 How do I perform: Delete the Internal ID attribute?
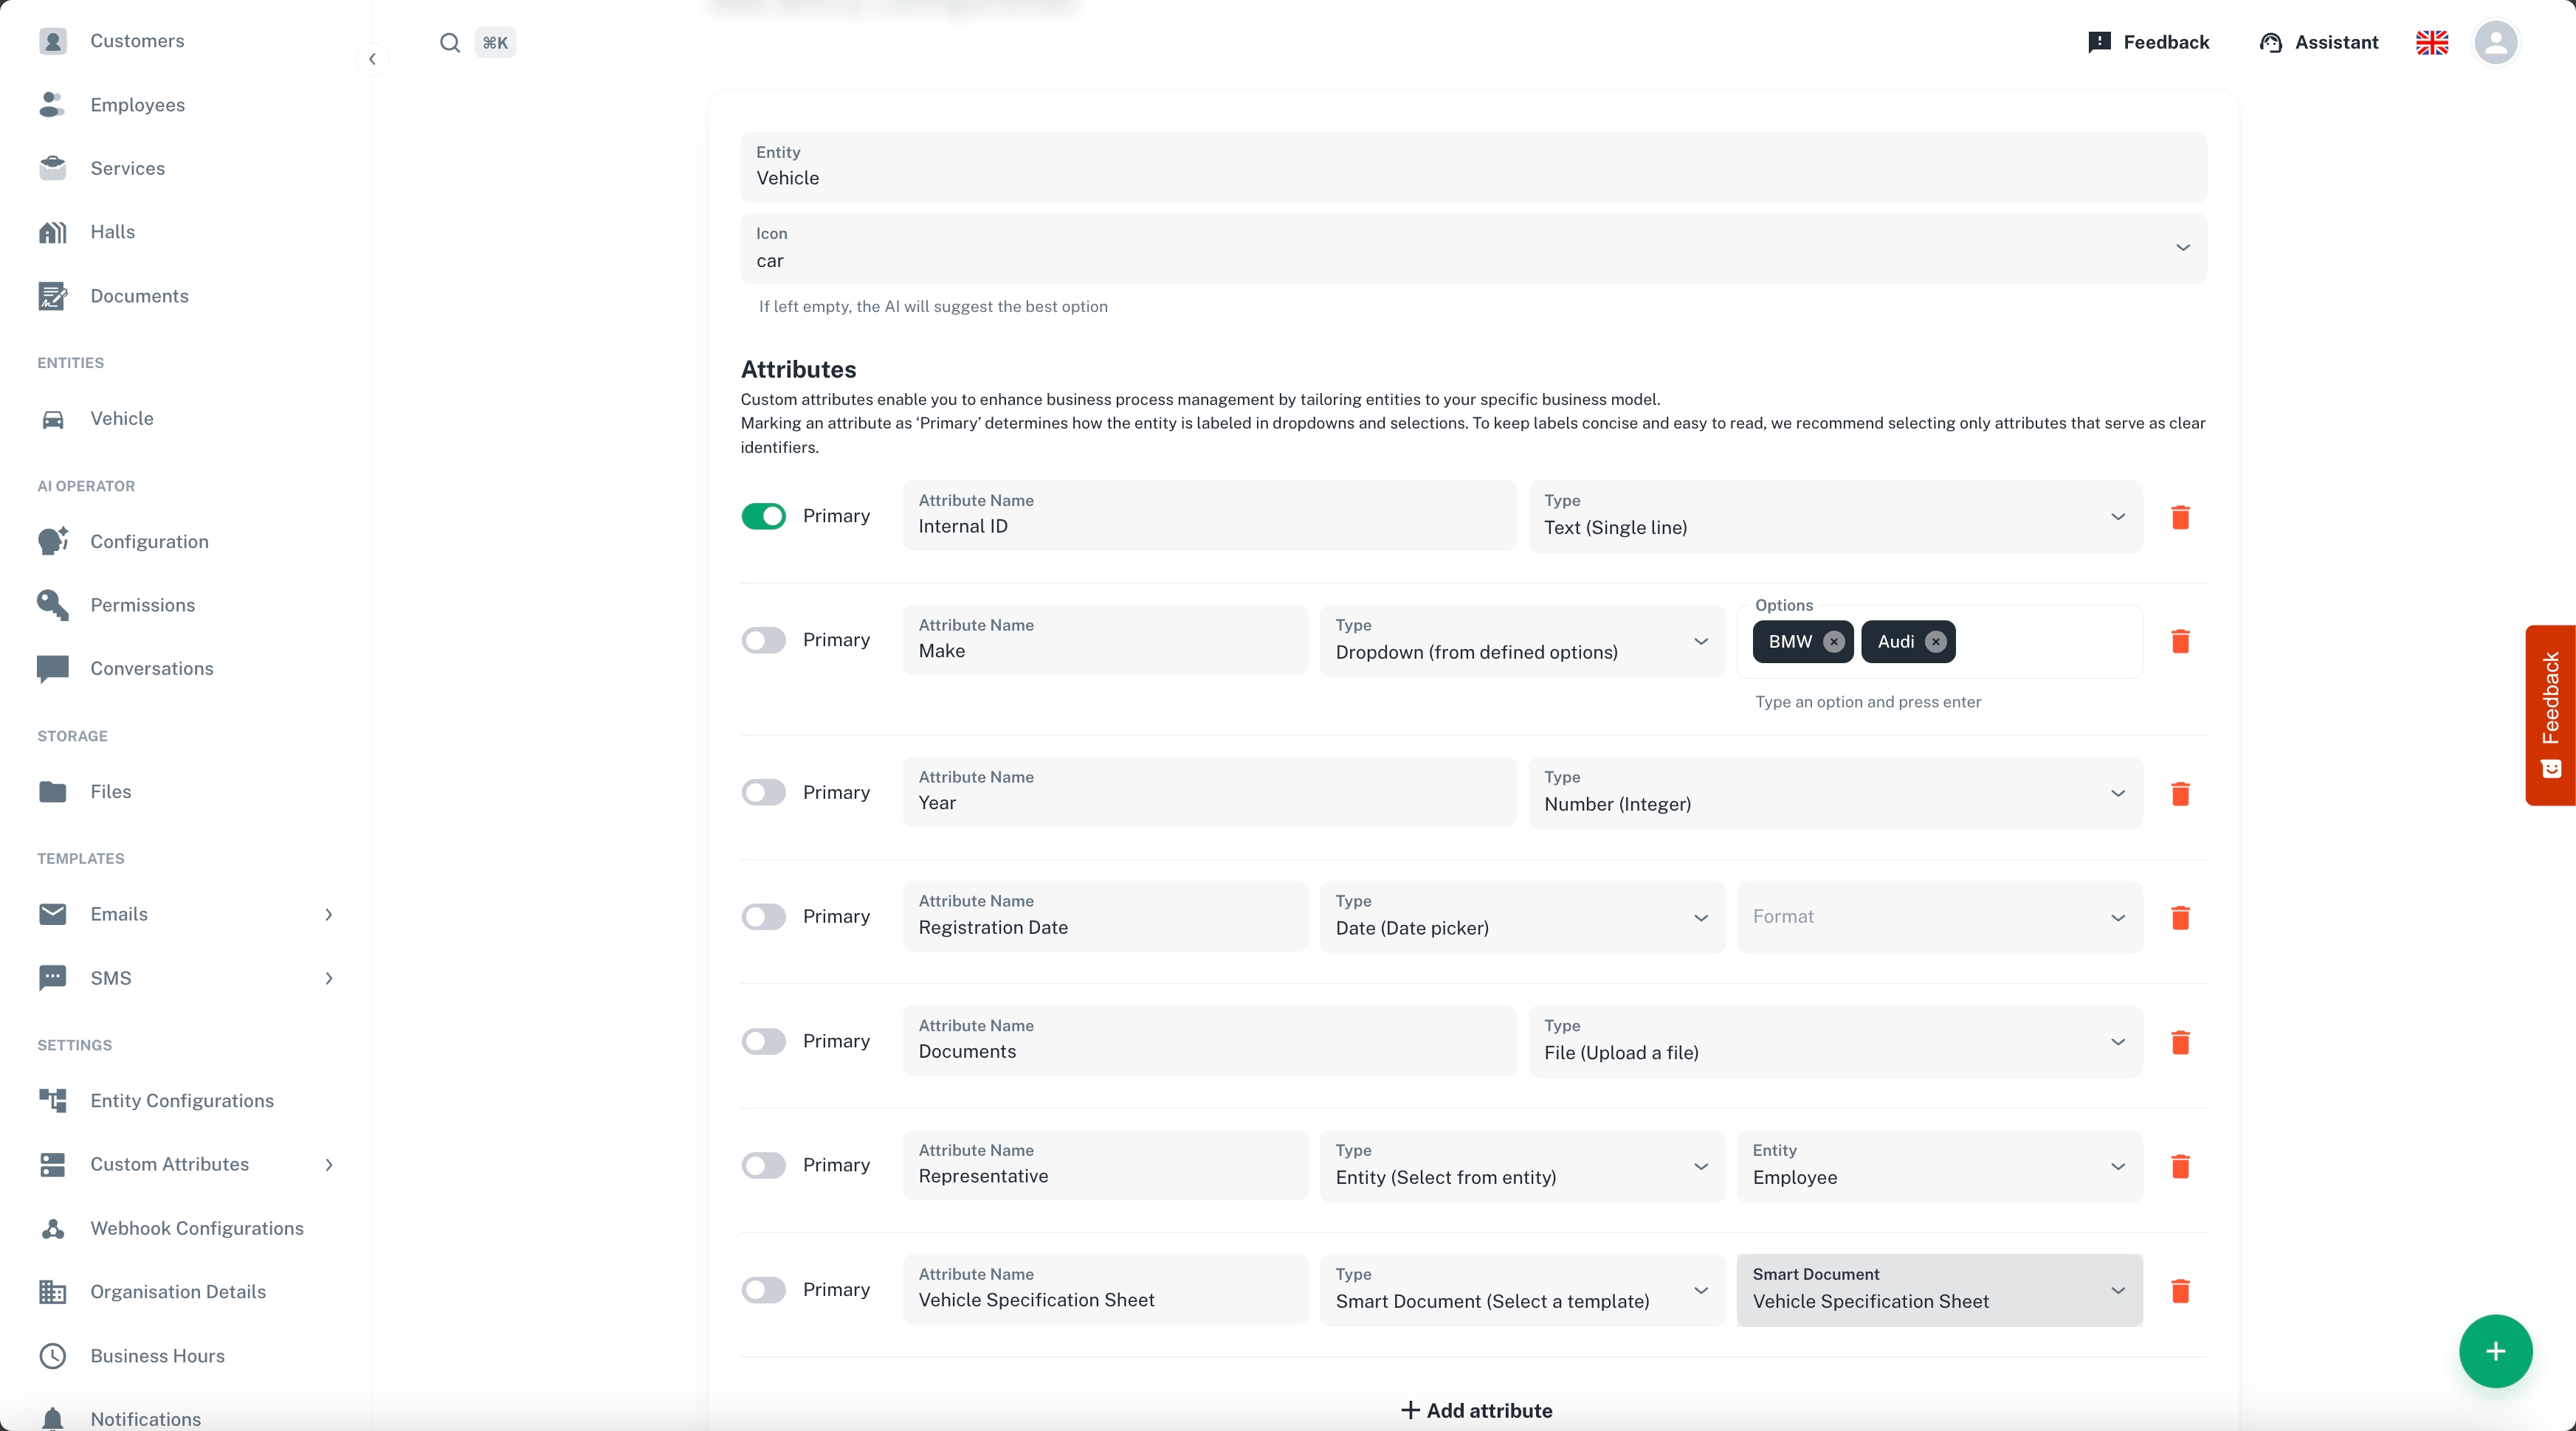pyautogui.click(x=2180, y=516)
